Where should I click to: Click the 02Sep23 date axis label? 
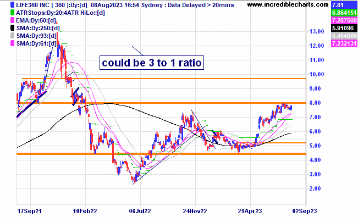pyautogui.click(x=305, y=211)
